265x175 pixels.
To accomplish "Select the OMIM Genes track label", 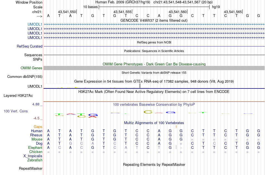I will coord(32,68).
